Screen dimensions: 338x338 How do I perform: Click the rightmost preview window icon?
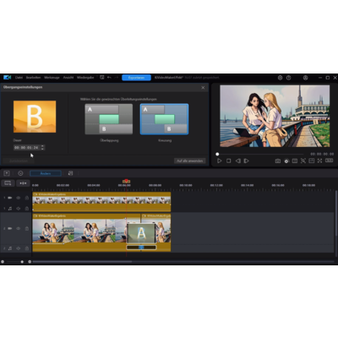329,161
